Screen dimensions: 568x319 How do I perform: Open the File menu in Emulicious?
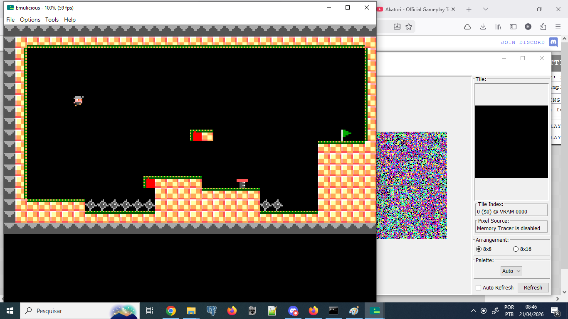click(x=10, y=20)
